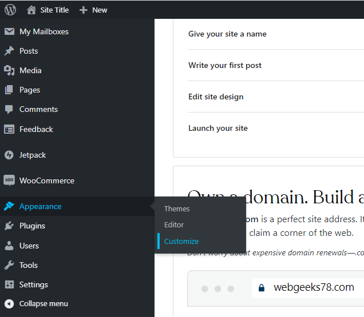Click the WordPress logo icon
This screenshot has width=364, height=317.
[10, 10]
